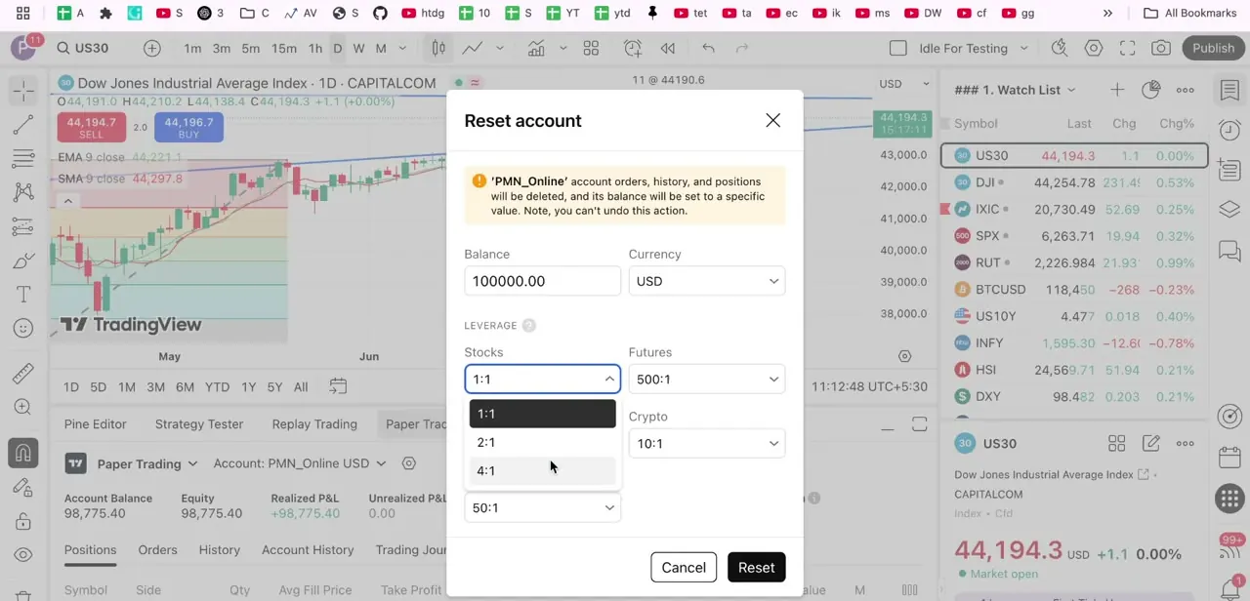The width and height of the screenshot is (1250, 601).
Task: Toggle the layout checkbox beside Idle For Testing
Action: coord(898,48)
